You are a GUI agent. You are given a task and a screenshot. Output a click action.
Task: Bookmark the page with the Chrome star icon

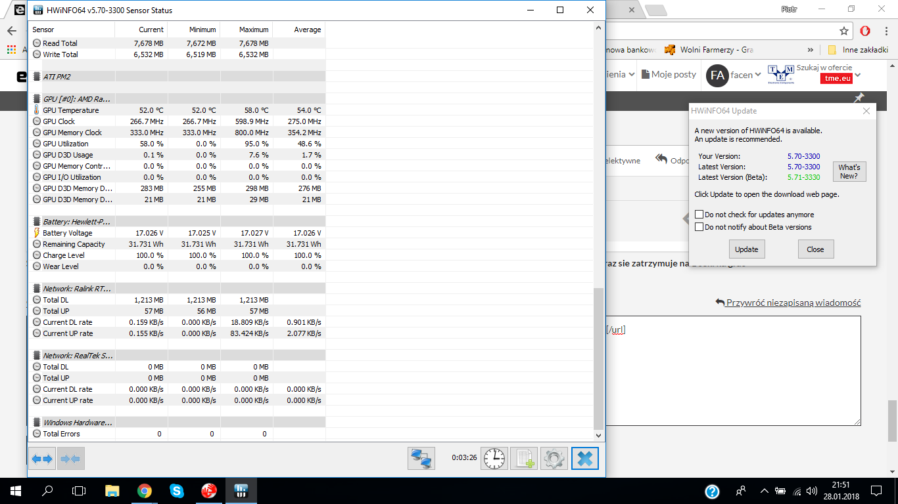844,31
